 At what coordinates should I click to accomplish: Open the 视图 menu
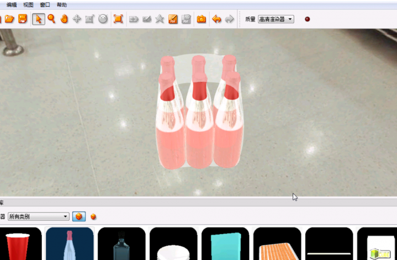tap(28, 4)
